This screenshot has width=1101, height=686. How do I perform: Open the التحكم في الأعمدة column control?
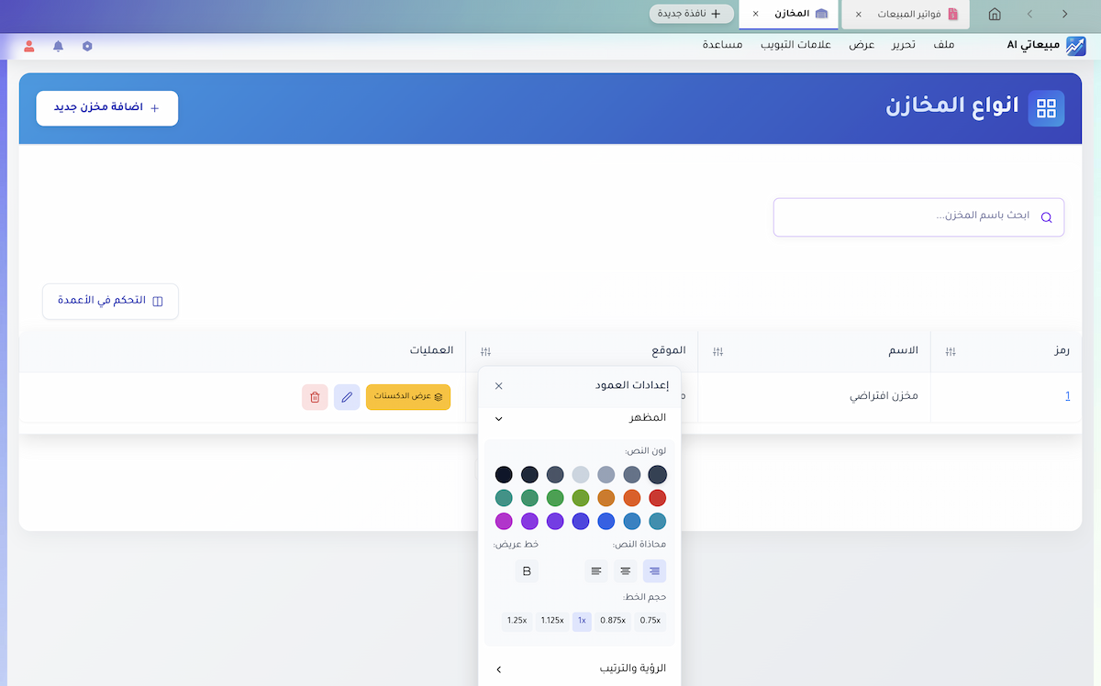pyautogui.click(x=111, y=301)
